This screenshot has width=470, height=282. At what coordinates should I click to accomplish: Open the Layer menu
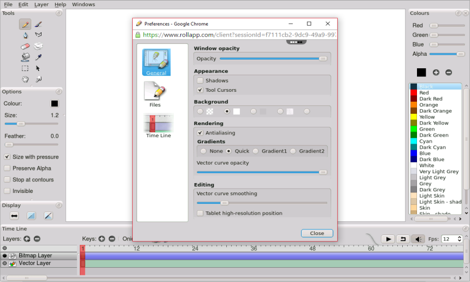pyautogui.click(x=42, y=4)
